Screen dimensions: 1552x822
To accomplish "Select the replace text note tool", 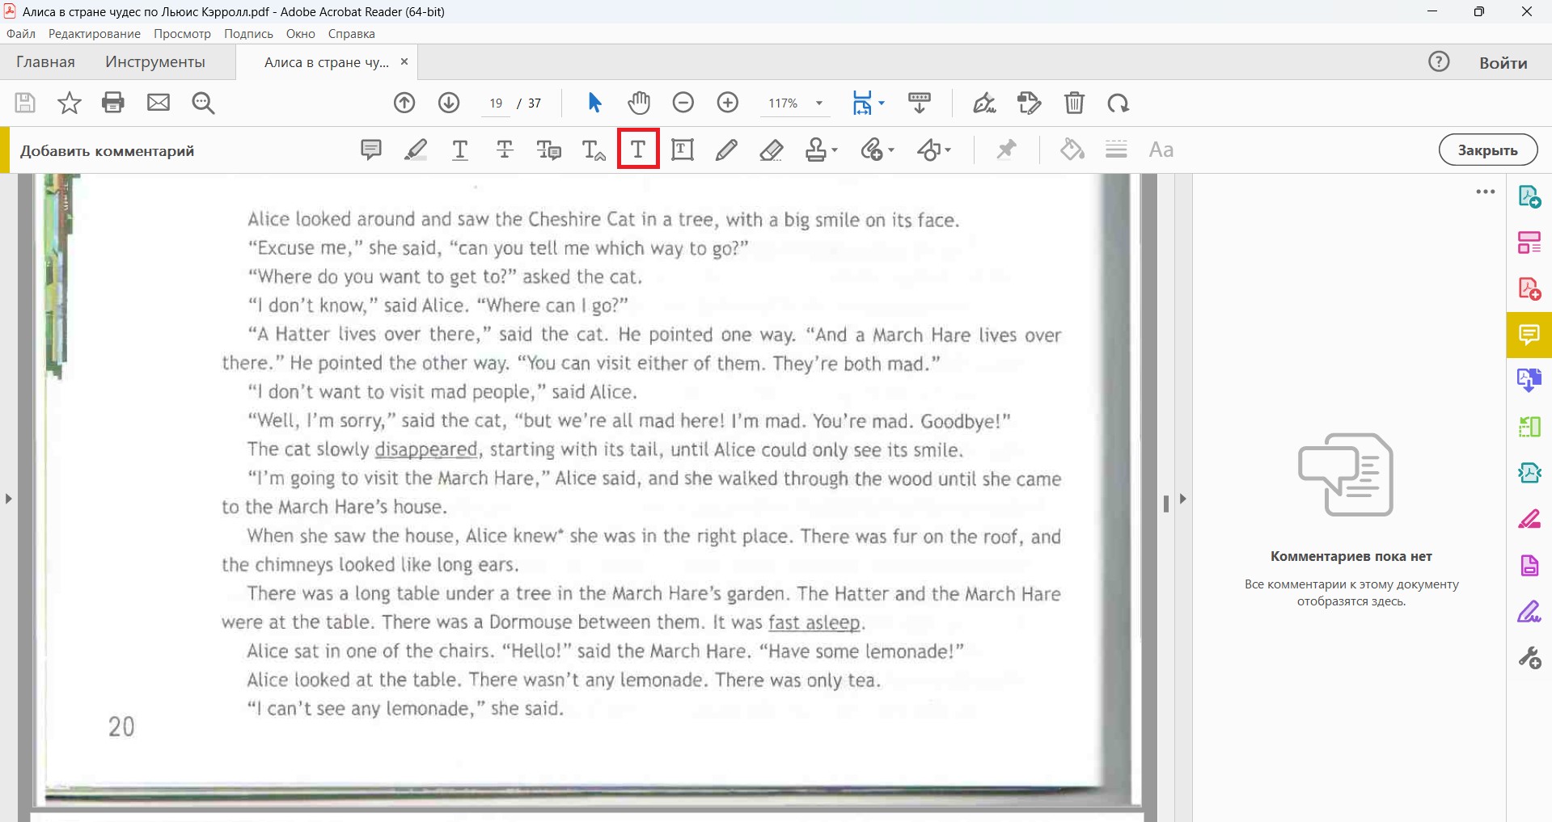I will [549, 150].
